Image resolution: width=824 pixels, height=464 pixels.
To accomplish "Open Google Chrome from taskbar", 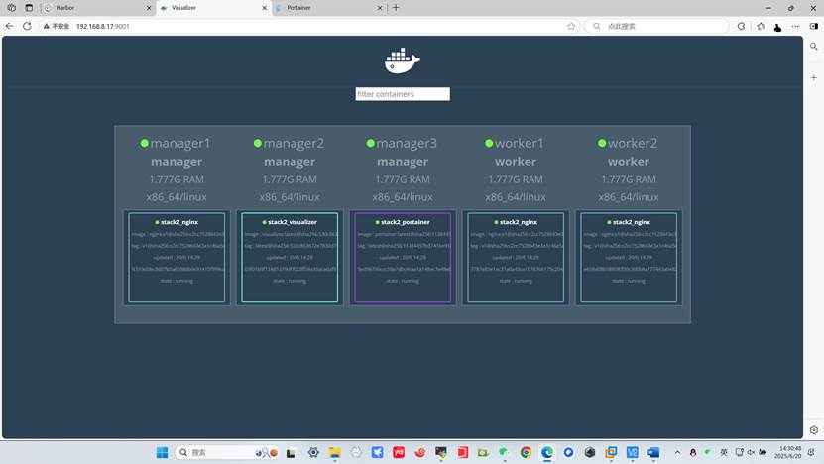I will click(526, 452).
